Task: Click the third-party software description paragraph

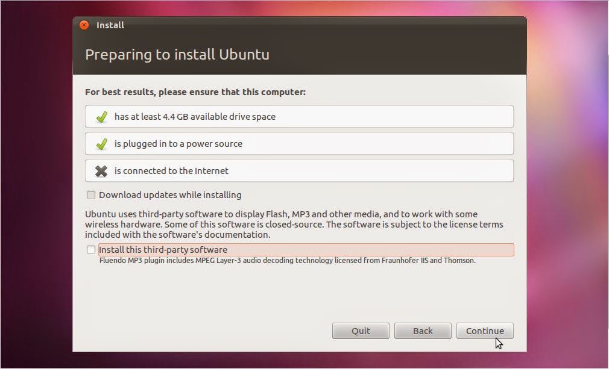Action: (294, 225)
